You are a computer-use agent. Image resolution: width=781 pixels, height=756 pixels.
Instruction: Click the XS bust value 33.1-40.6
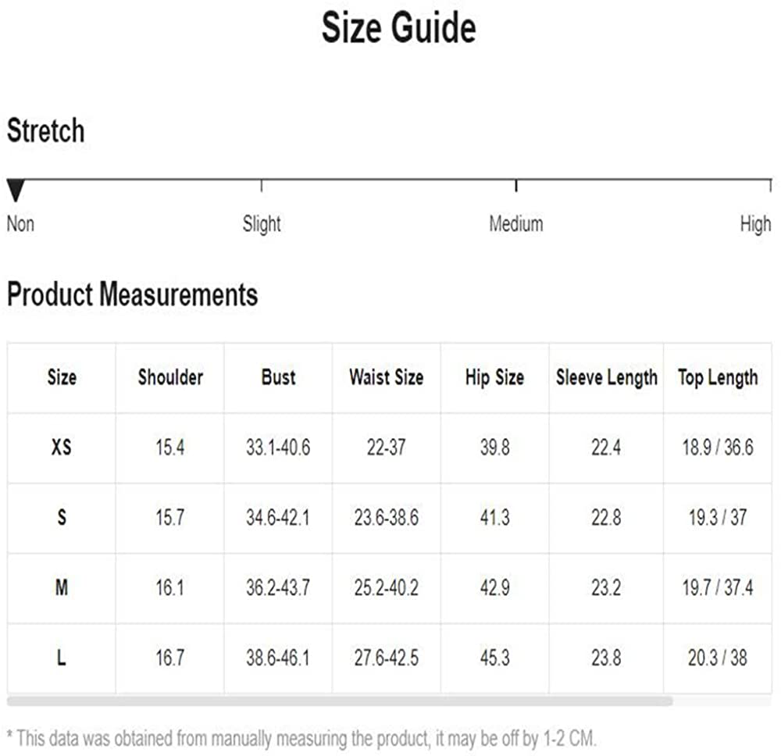[278, 448]
